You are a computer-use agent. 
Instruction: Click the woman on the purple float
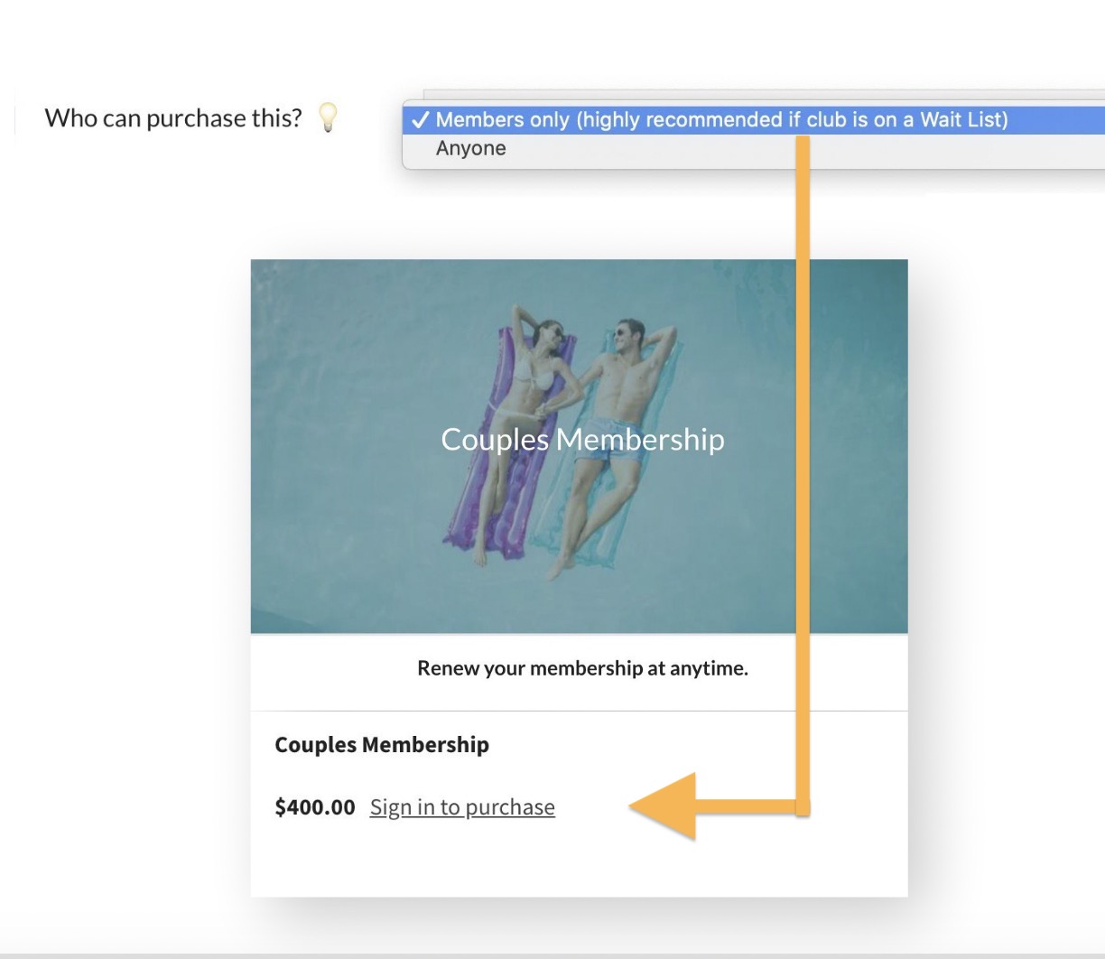coord(528,397)
